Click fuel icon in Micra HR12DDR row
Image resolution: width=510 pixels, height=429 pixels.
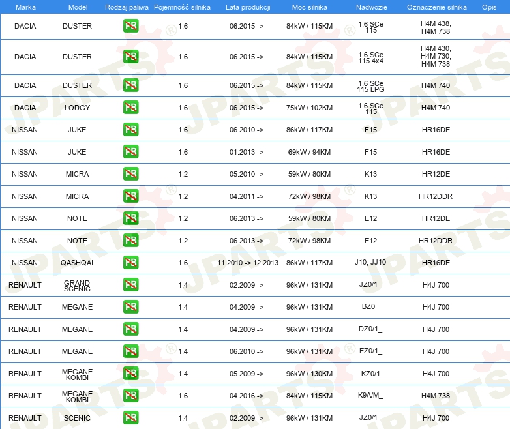tap(130, 196)
